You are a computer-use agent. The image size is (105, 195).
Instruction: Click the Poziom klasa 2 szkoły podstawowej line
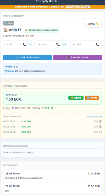click(x=26, y=71)
